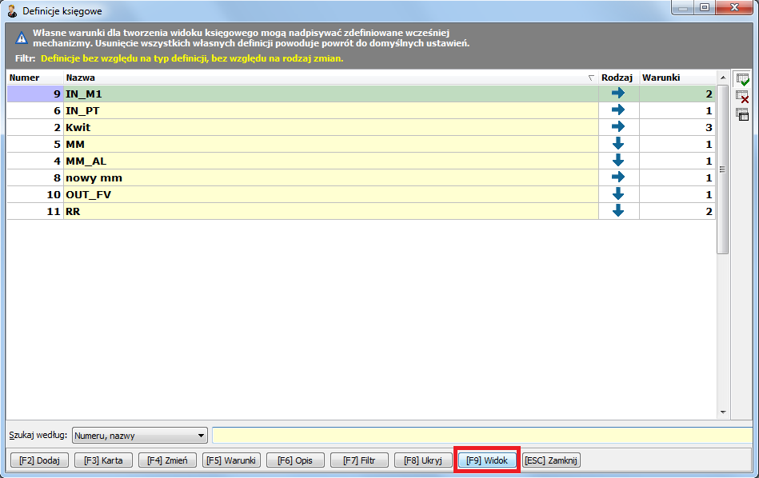759x478 pixels.
Task: Click number cell 11 of RR row
Action: tap(35, 211)
